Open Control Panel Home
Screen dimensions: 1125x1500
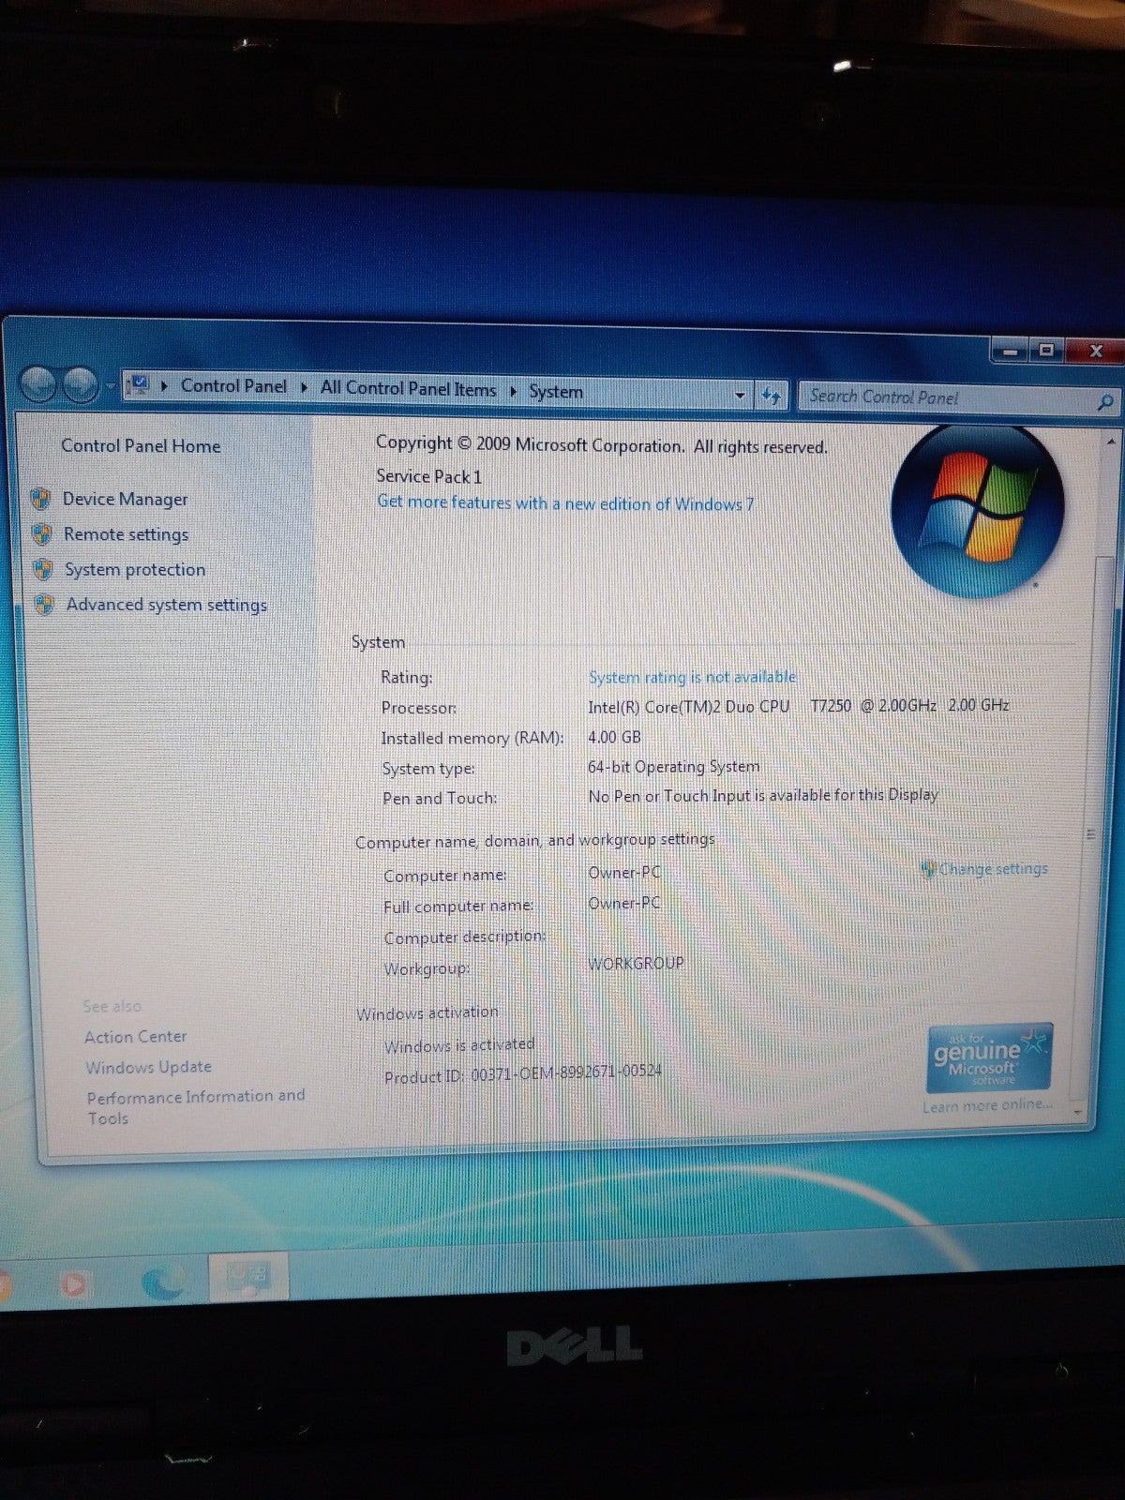141,446
